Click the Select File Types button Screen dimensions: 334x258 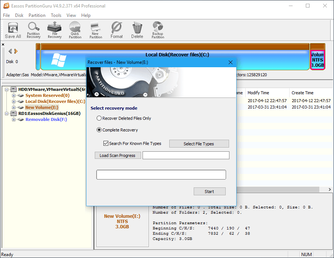(x=199, y=144)
